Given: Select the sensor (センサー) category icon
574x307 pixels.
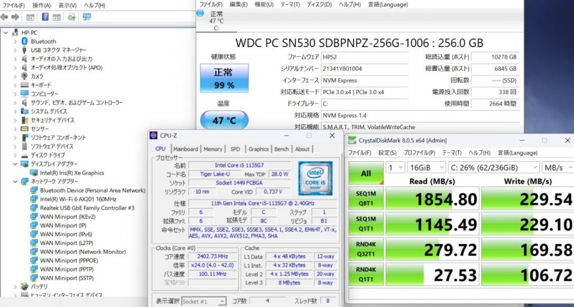Looking at the screenshot, I should (25, 129).
